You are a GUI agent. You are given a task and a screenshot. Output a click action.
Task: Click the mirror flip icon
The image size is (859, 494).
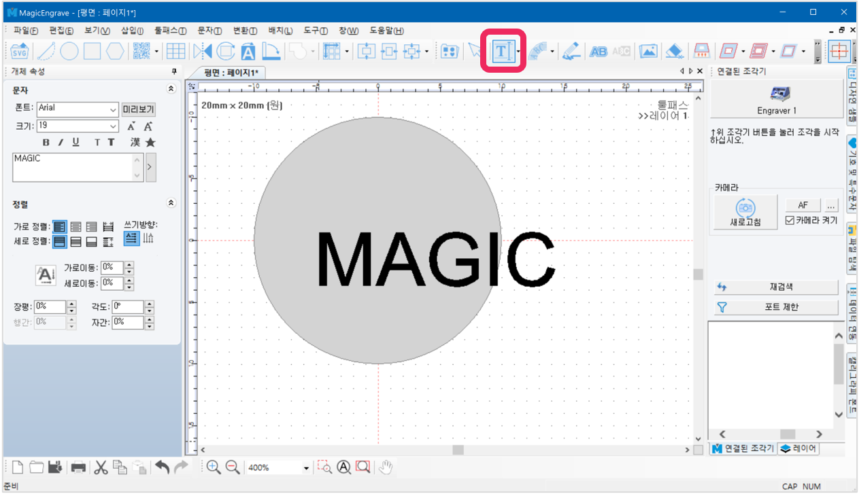202,51
